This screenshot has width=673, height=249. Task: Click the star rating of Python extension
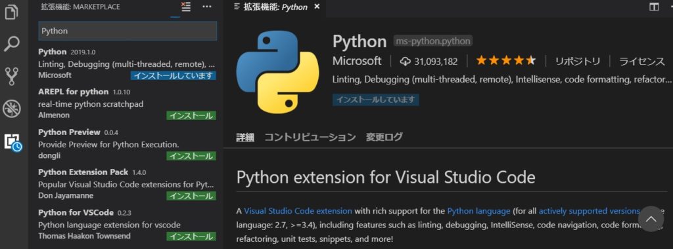point(505,61)
